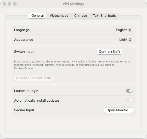The width and height of the screenshot is (147, 139).
Task: Zoom the ViPi Settings window
Action: point(15,4)
